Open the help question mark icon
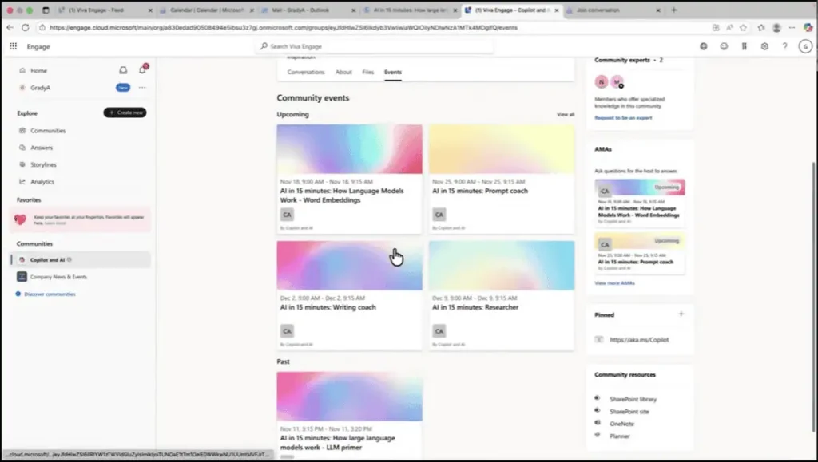 (x=784, y=46)
